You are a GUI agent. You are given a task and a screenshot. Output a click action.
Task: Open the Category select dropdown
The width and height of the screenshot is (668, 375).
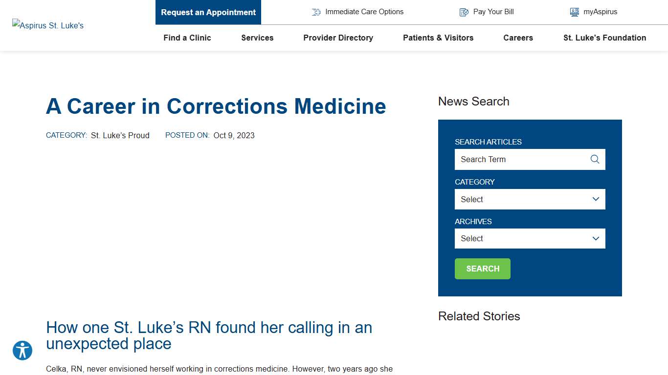530,199
